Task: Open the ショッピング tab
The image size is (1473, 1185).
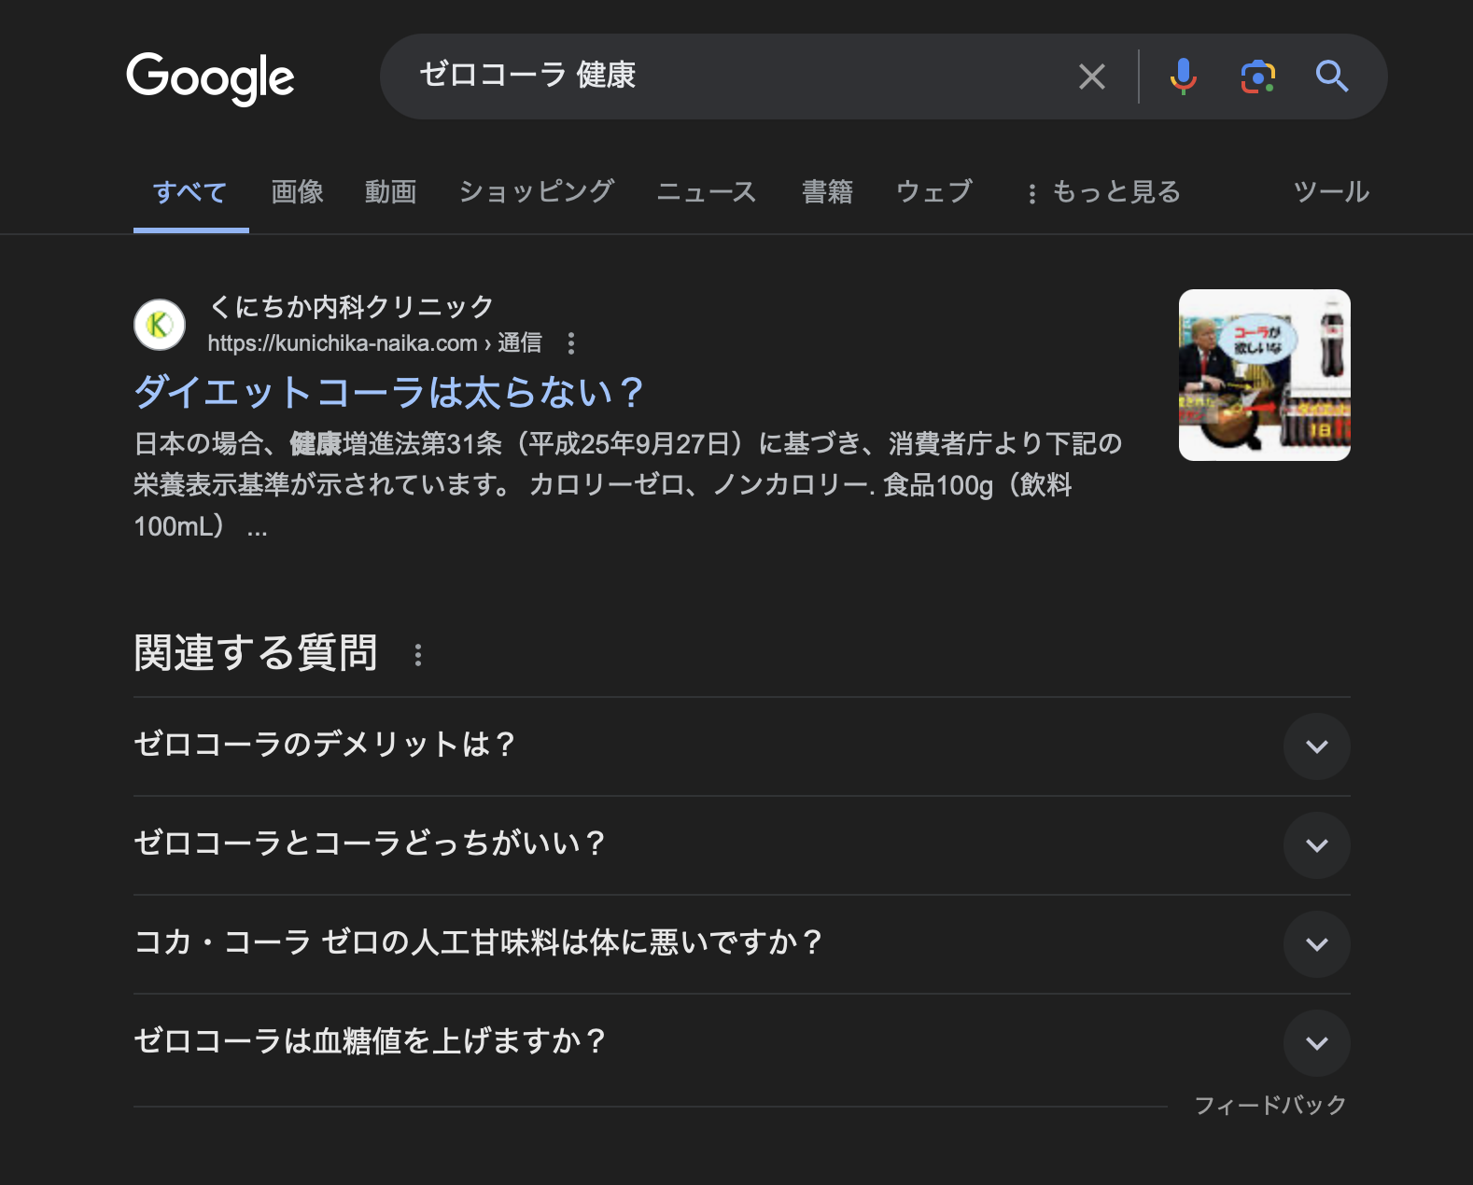Action: [x=537, y=192]
